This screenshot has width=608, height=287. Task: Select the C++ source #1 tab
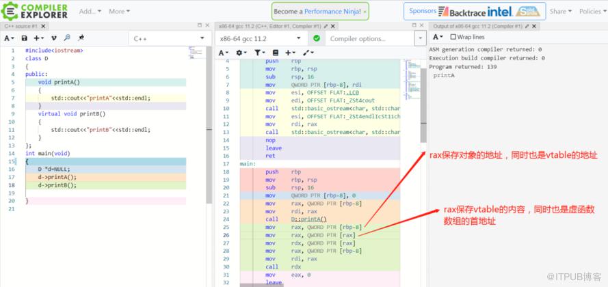point(19,26)
